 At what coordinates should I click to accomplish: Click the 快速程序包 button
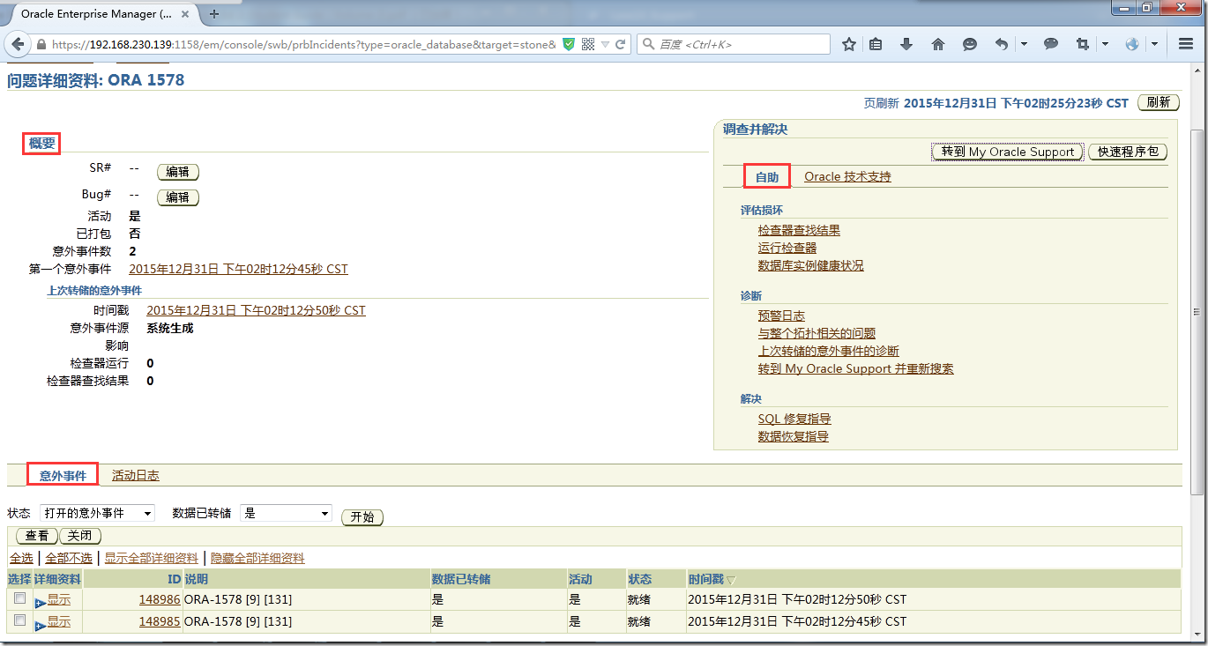pos(1128,152)
